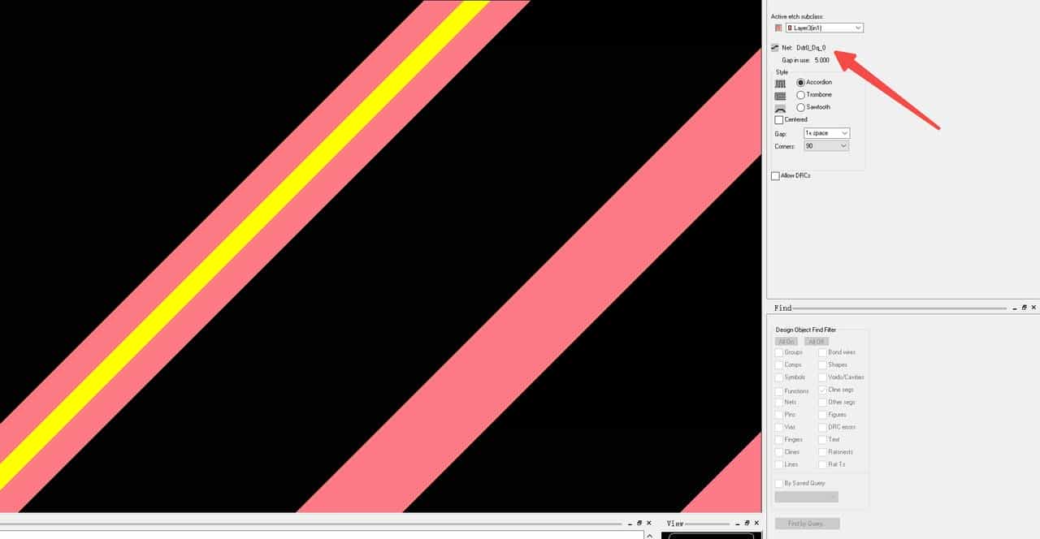Click the yellow trace in the canvas
The width and height of the screenshot is (1040, 539).
coord(244,244)
